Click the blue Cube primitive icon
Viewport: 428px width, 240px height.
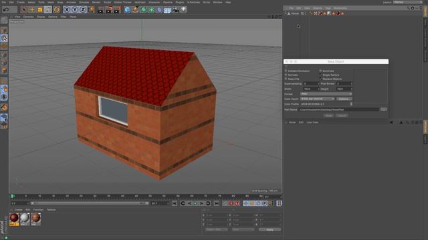(127, 10)
